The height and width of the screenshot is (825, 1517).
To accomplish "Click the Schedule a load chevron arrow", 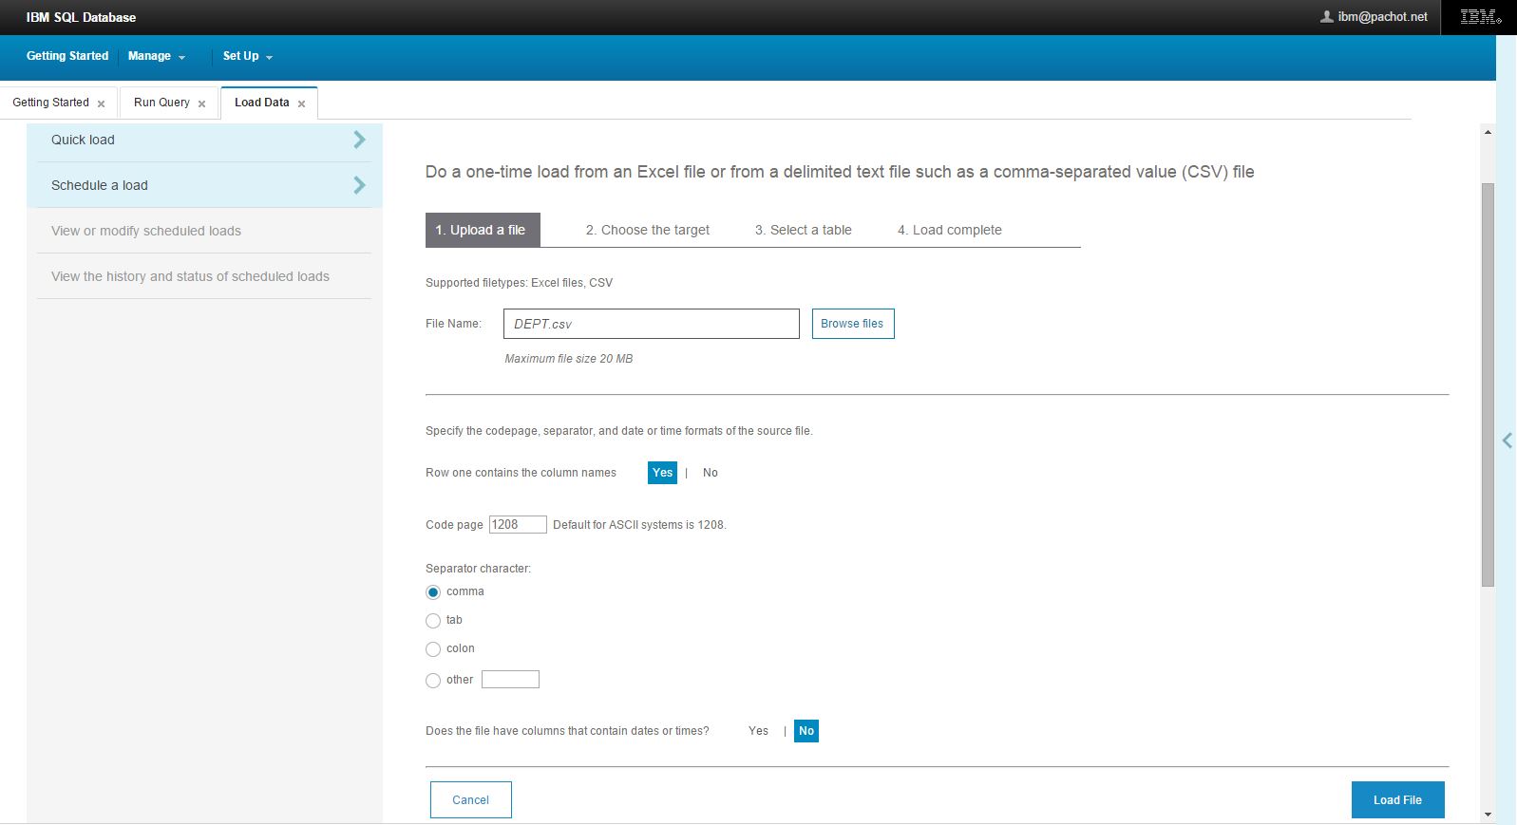I will [x=359, y=185].
